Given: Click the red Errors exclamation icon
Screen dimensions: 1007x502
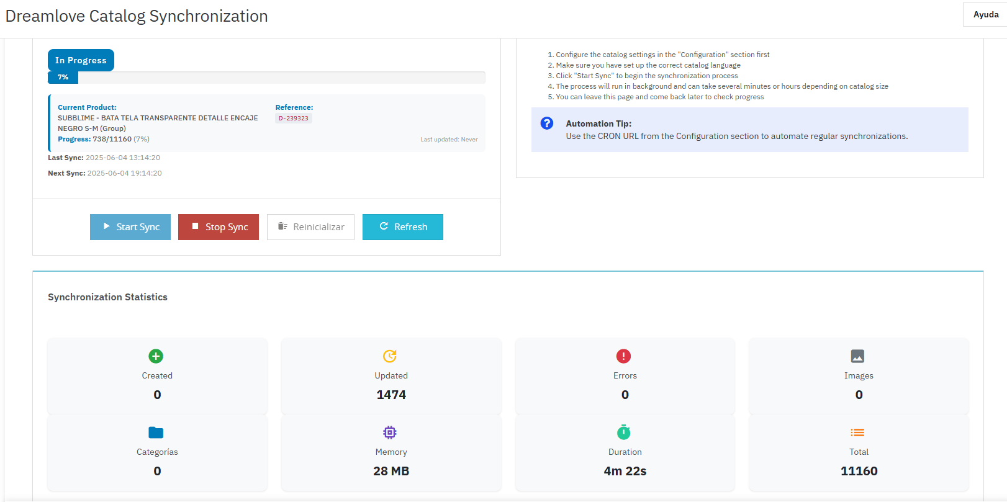Looking at the screenshot, I should pyautogui.click(x=623, y=356).
